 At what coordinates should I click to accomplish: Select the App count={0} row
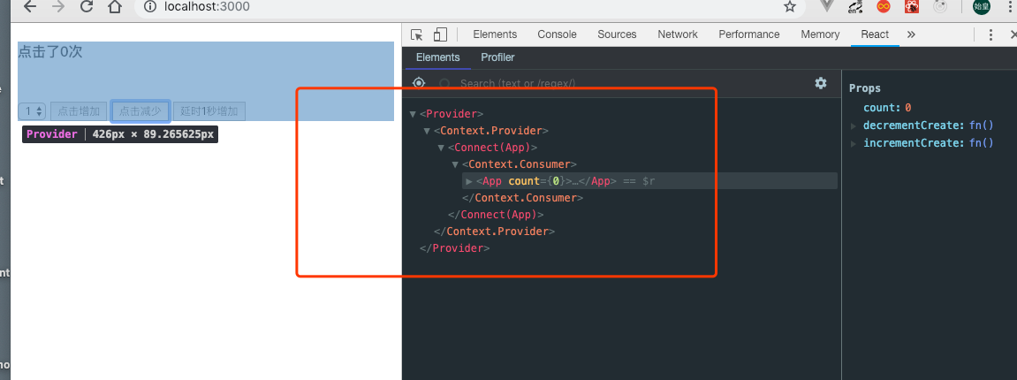[650, 181]
